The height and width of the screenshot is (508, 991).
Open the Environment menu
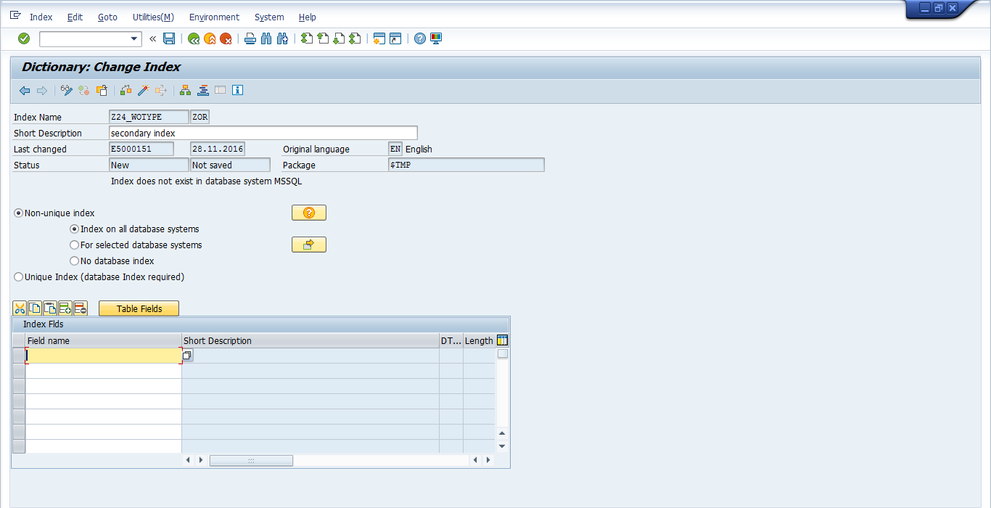tap(214, 17)
